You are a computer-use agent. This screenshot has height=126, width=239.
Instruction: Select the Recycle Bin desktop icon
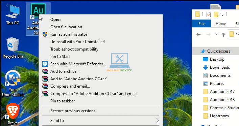click(x=13, y=48)
